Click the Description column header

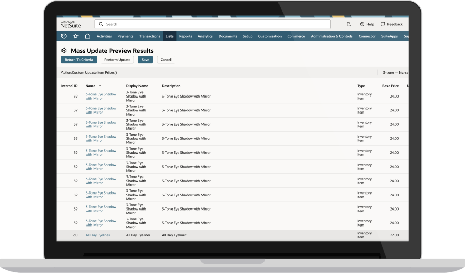click(x=171, y=86)
